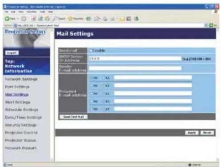This screenshot has height=167, width=221.
Task: Click the page icon in the address bar
Action: pos(15,25)
